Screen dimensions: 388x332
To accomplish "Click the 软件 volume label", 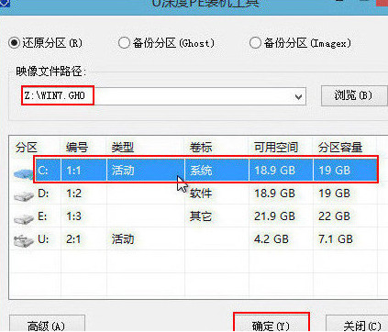I will click(x=201, y=194).
